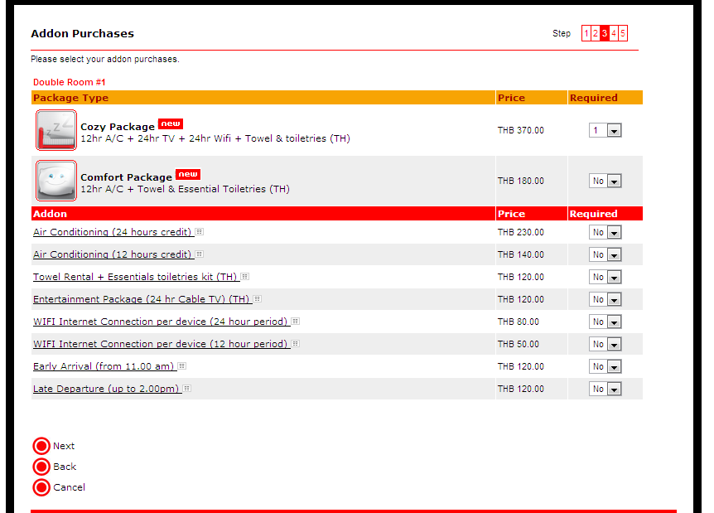
Task: Open Early Arrival (from 11.00 am) link
Action: coord(104,365)
